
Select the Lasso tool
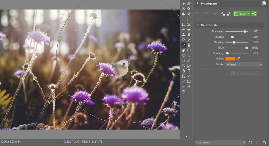(189, 55)
